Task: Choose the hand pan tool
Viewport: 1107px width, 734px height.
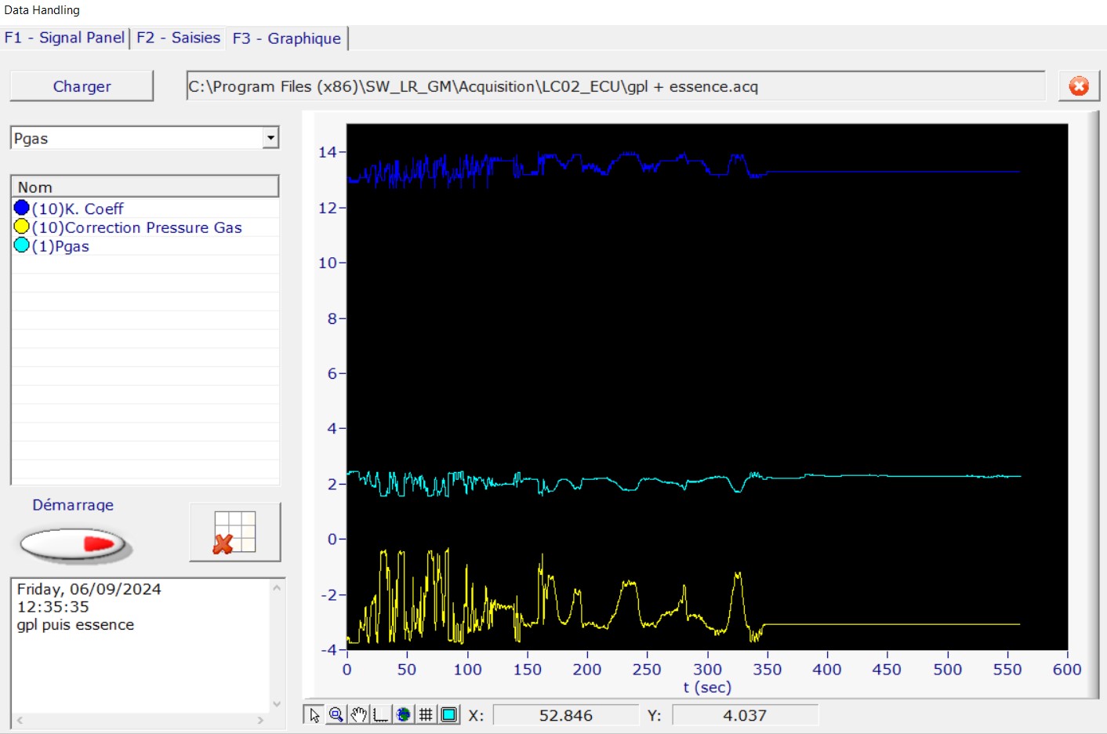Action: [x=358, y=715]
